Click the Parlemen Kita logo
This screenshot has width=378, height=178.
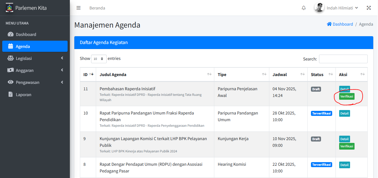[9, 8]
